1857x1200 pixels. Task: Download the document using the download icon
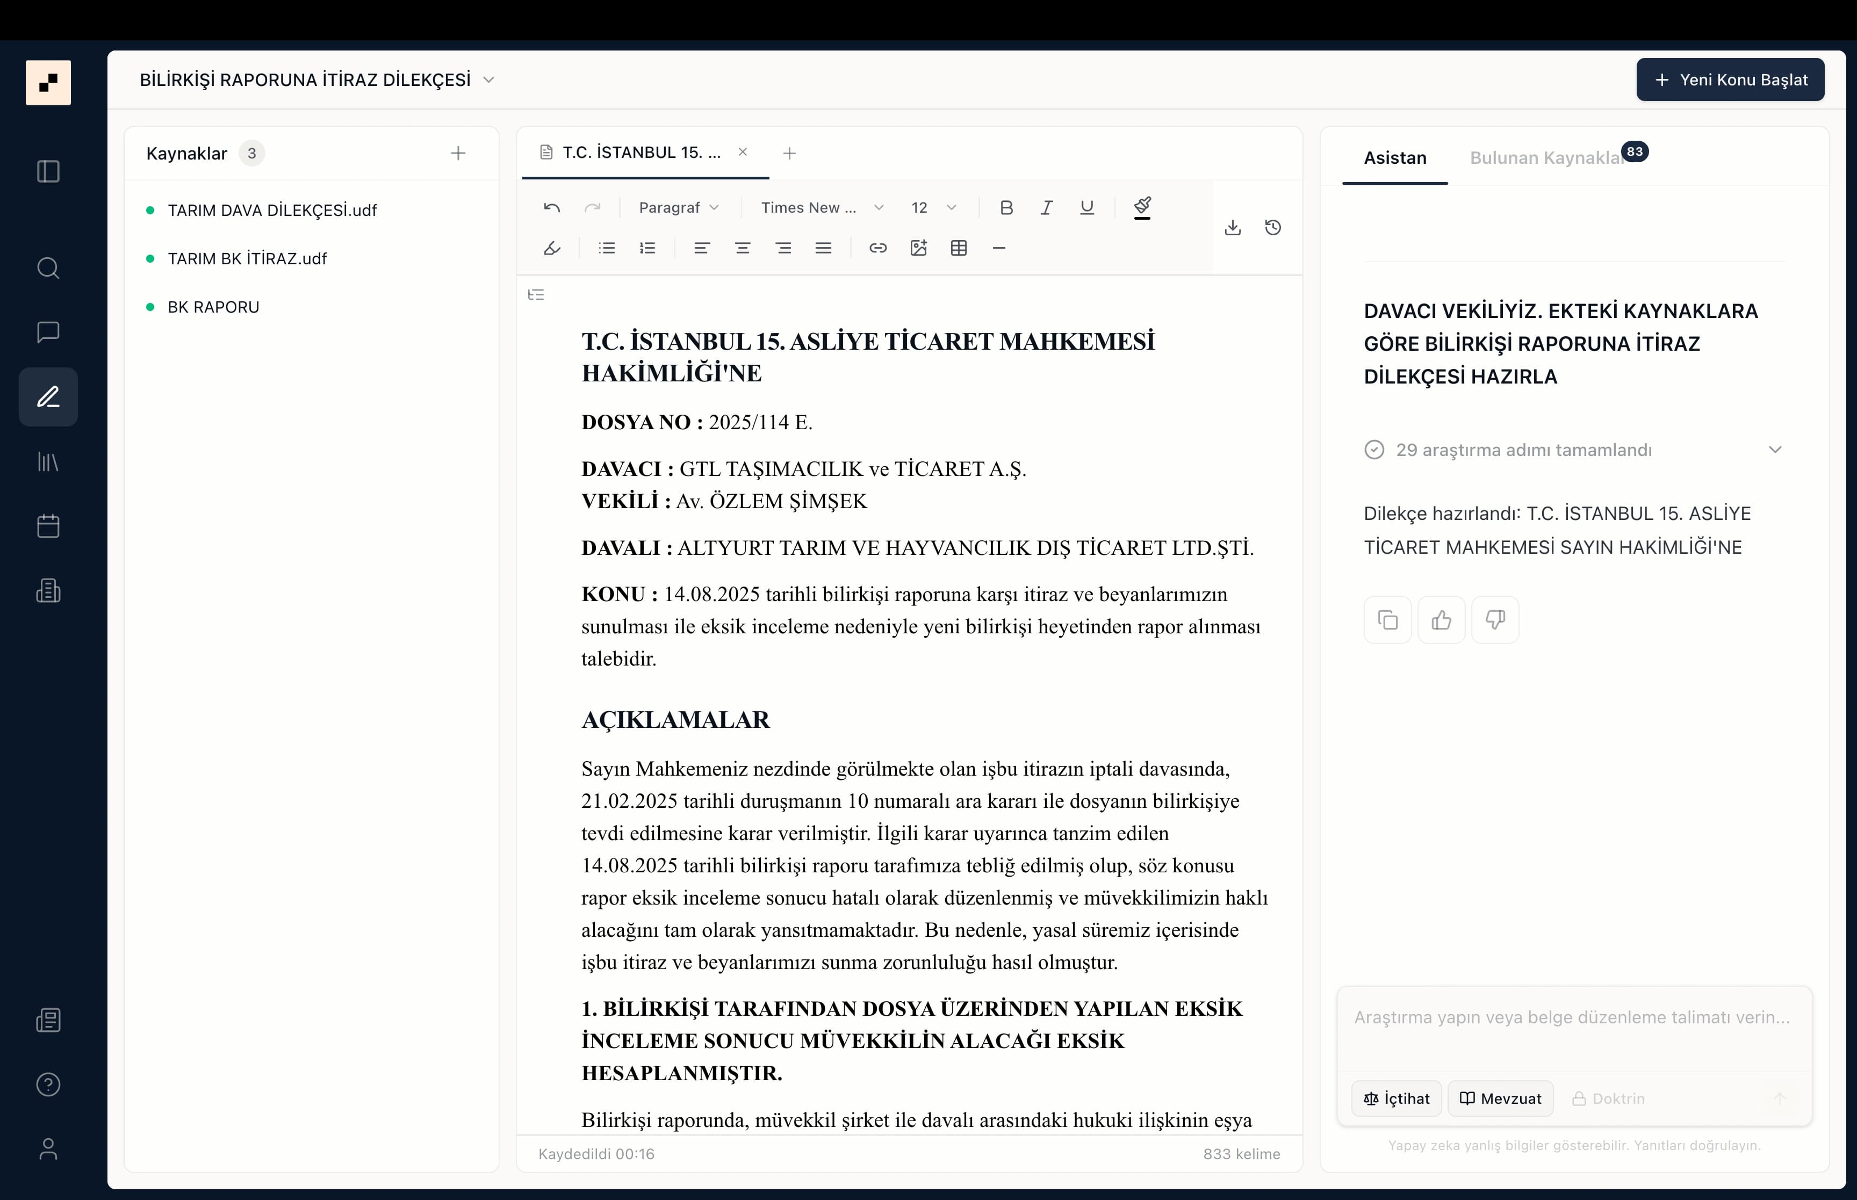1232,227
